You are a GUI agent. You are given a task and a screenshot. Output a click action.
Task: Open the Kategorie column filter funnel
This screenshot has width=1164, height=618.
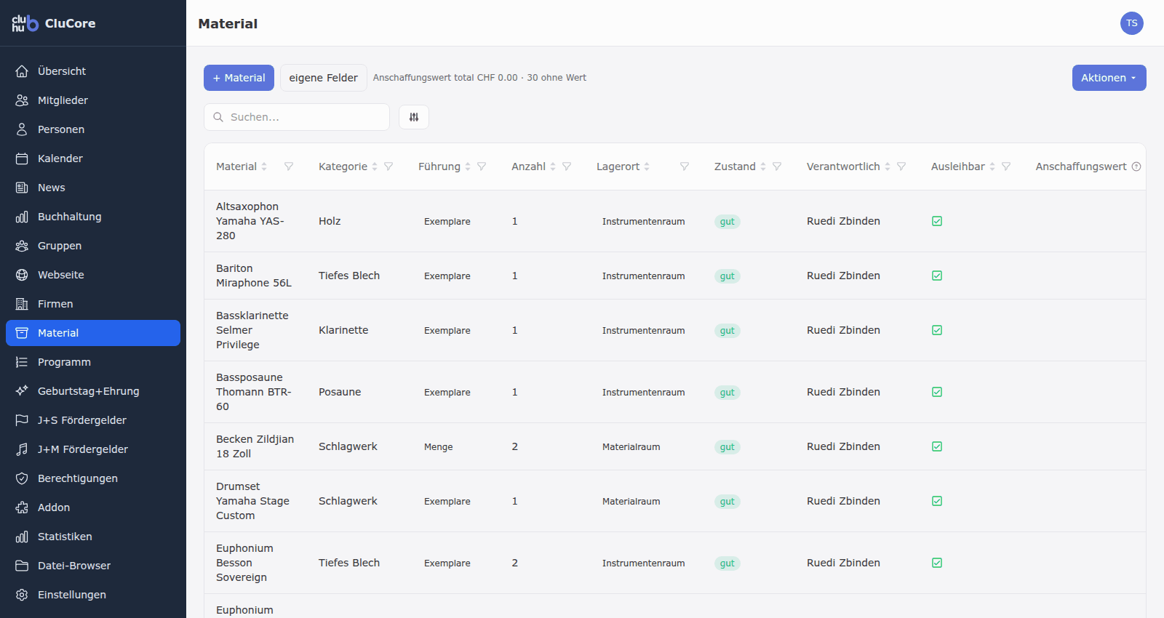(388, 166)
